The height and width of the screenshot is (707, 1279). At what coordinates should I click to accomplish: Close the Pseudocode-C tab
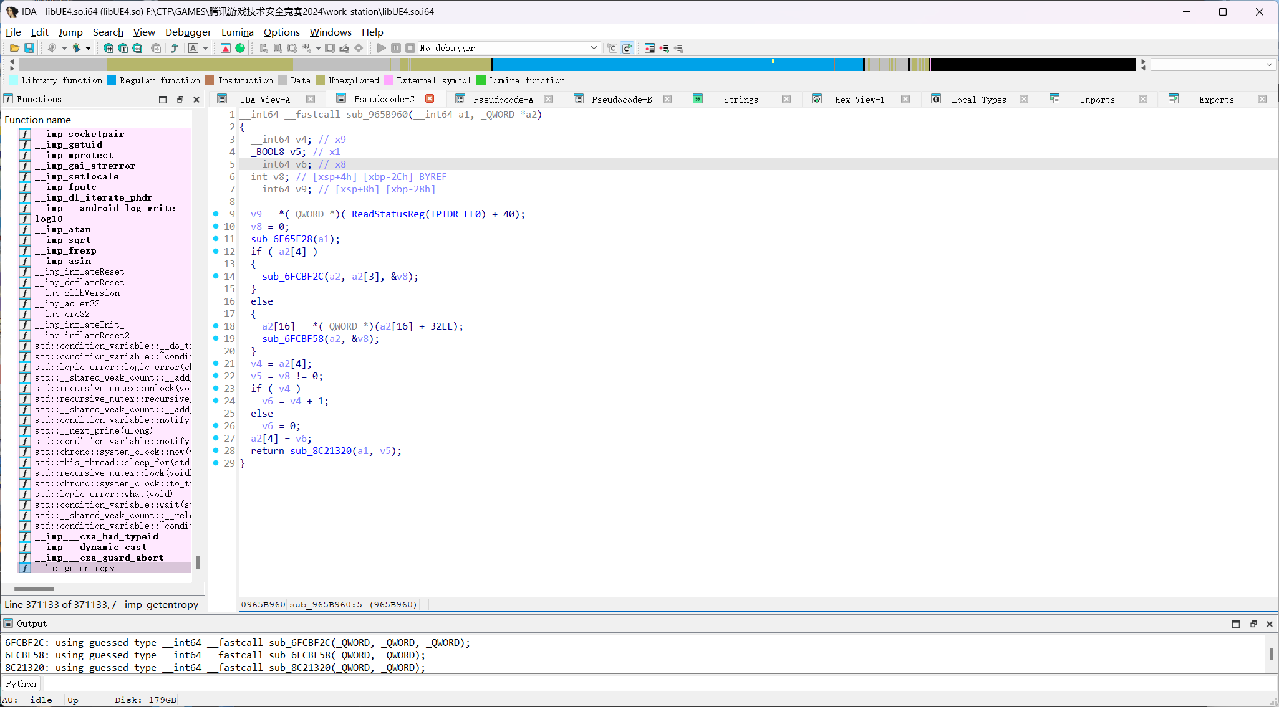430,98
